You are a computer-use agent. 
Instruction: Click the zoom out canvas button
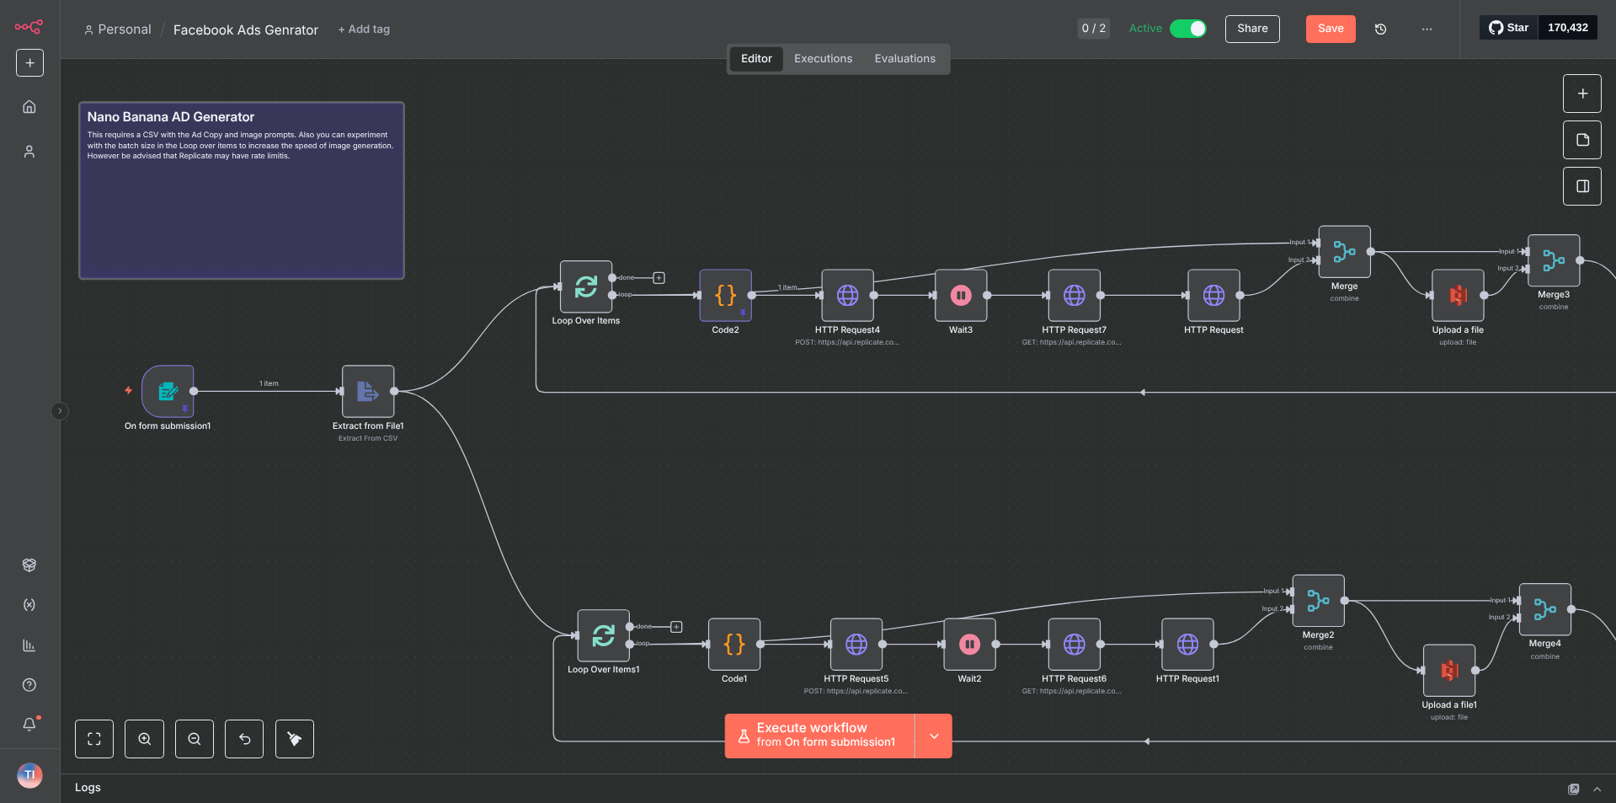[x=195, y=739]
